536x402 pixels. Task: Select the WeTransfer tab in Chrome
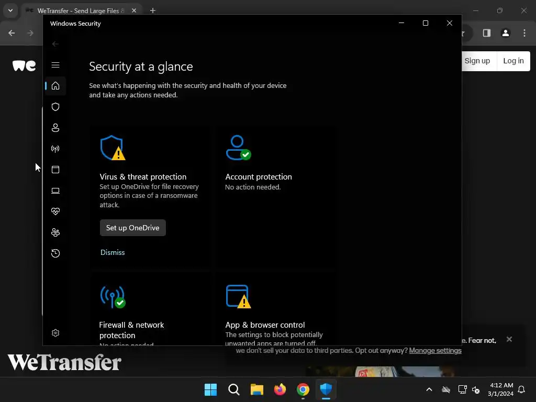82,10
